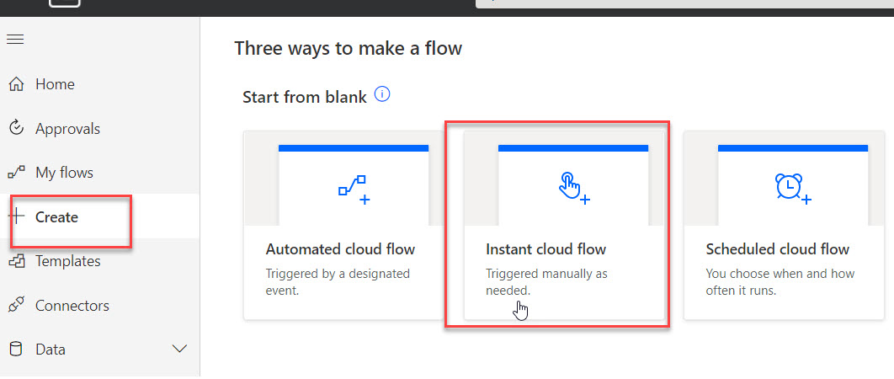The image size is (894, 379).
Task: Click the alarm clock icon thumbnail
Action: click(x=792, y=189)
